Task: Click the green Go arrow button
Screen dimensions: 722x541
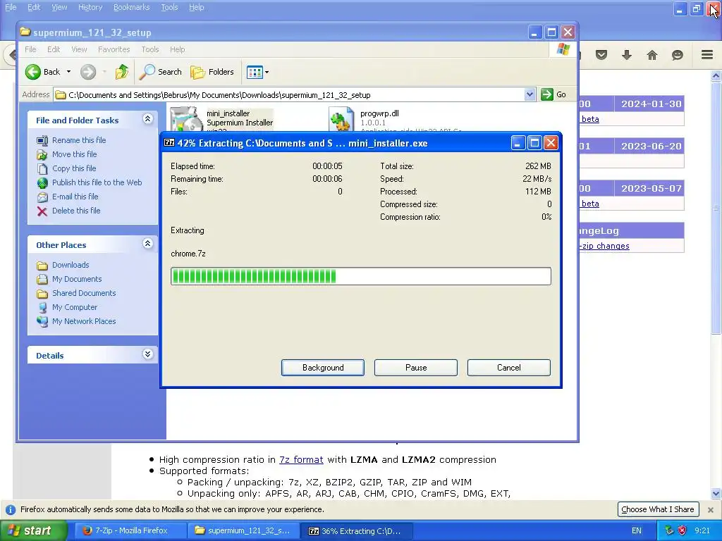Action: click(x=546, y=94)
